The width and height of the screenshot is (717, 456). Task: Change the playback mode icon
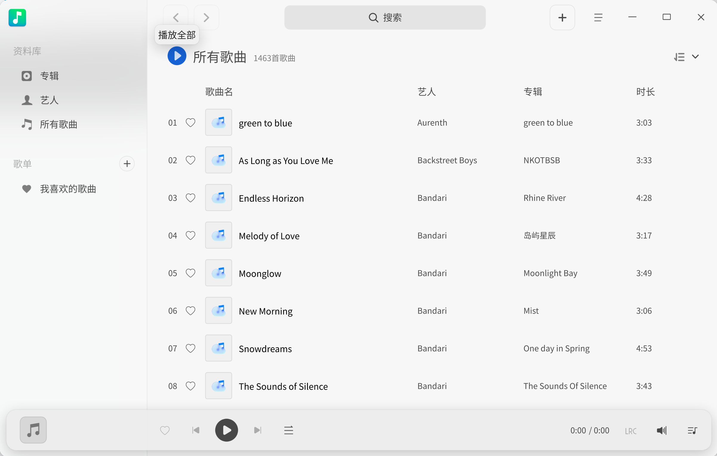pos(289,430)
